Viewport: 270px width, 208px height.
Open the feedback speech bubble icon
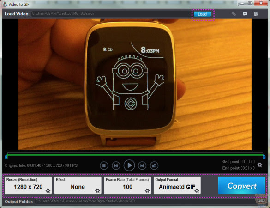coord(245,14)
